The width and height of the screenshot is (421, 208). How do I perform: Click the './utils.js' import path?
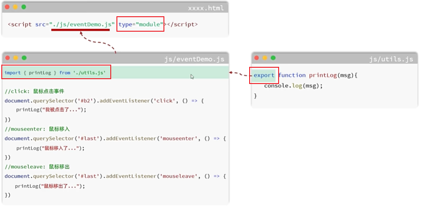89,73
